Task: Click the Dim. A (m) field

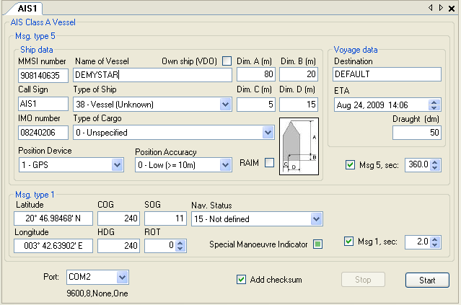Action: 256,74
